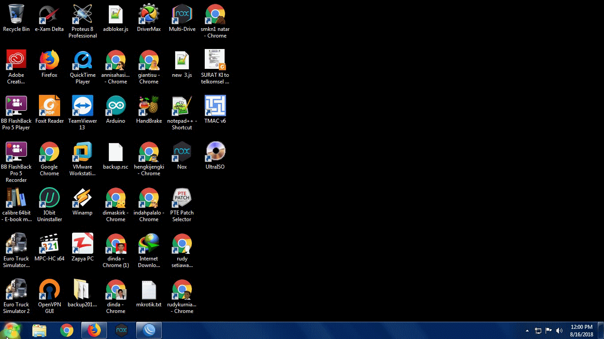Open giantisu Chrome profile shortcut
This screenshot has height=339, width=604.
149,67
